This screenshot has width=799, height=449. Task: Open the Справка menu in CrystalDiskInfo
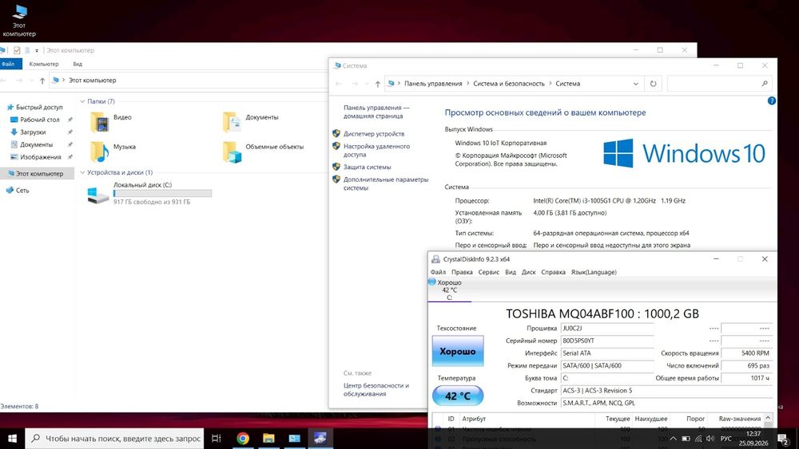tap(554, 272)
